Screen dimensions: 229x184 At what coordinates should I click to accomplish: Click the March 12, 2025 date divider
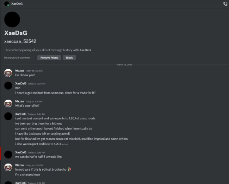coord(124,65)
